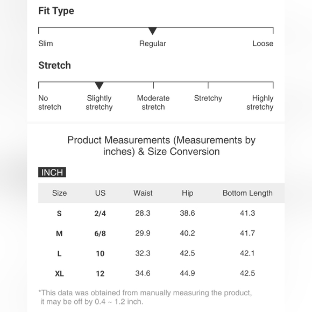
Task: Click the Loose fit label
Action: pyautogui.click(x=263, y=44)
